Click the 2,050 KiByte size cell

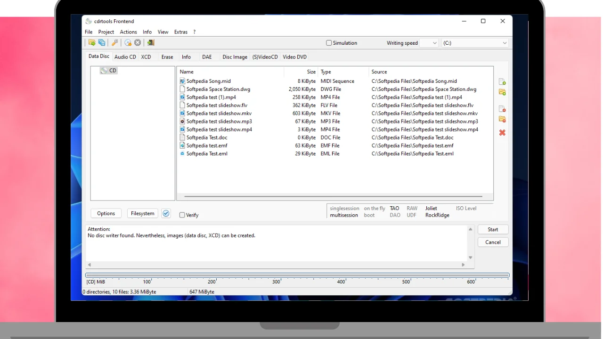[302, 89]
